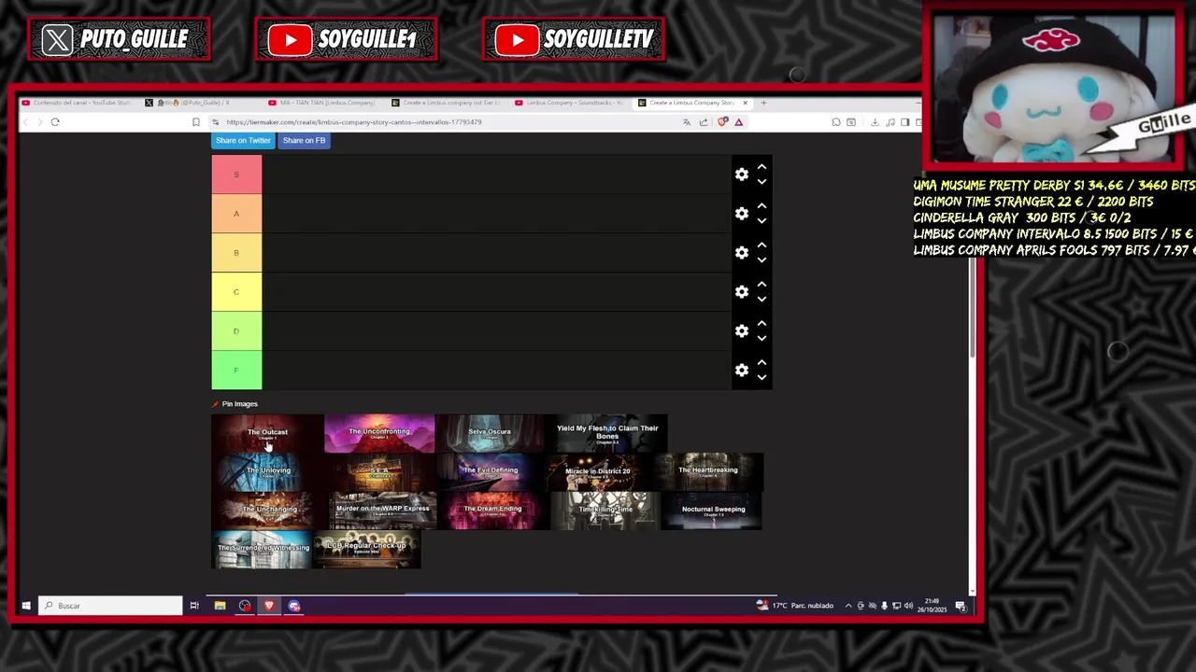The width and height of the screenshot is (1196, 672).
Task: Click the yellow C tier label
Action: point(236,292)
